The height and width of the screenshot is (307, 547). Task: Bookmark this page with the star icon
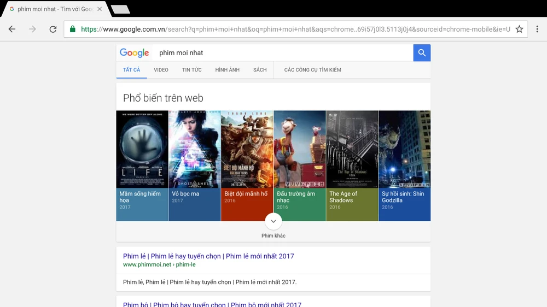tap(519, 29)
